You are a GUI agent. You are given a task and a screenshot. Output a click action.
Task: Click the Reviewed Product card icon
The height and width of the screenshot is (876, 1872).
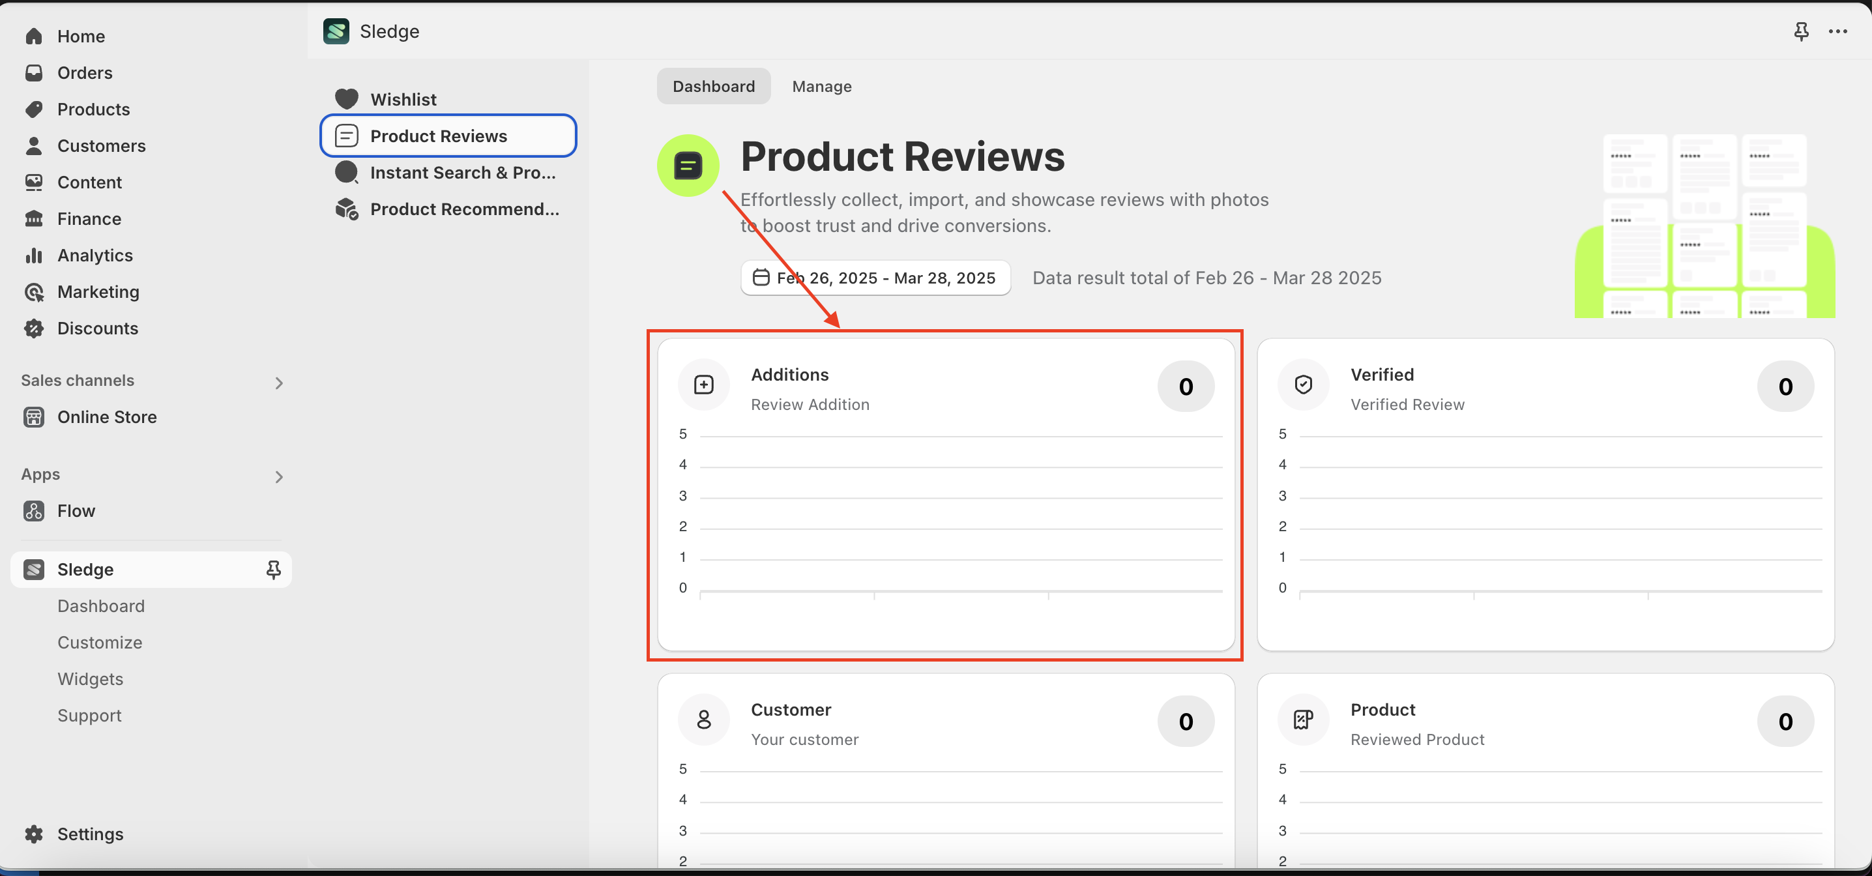click(1303, 720)
